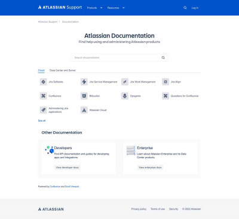
Task: Click the See all link
Action: click(42, 121)
